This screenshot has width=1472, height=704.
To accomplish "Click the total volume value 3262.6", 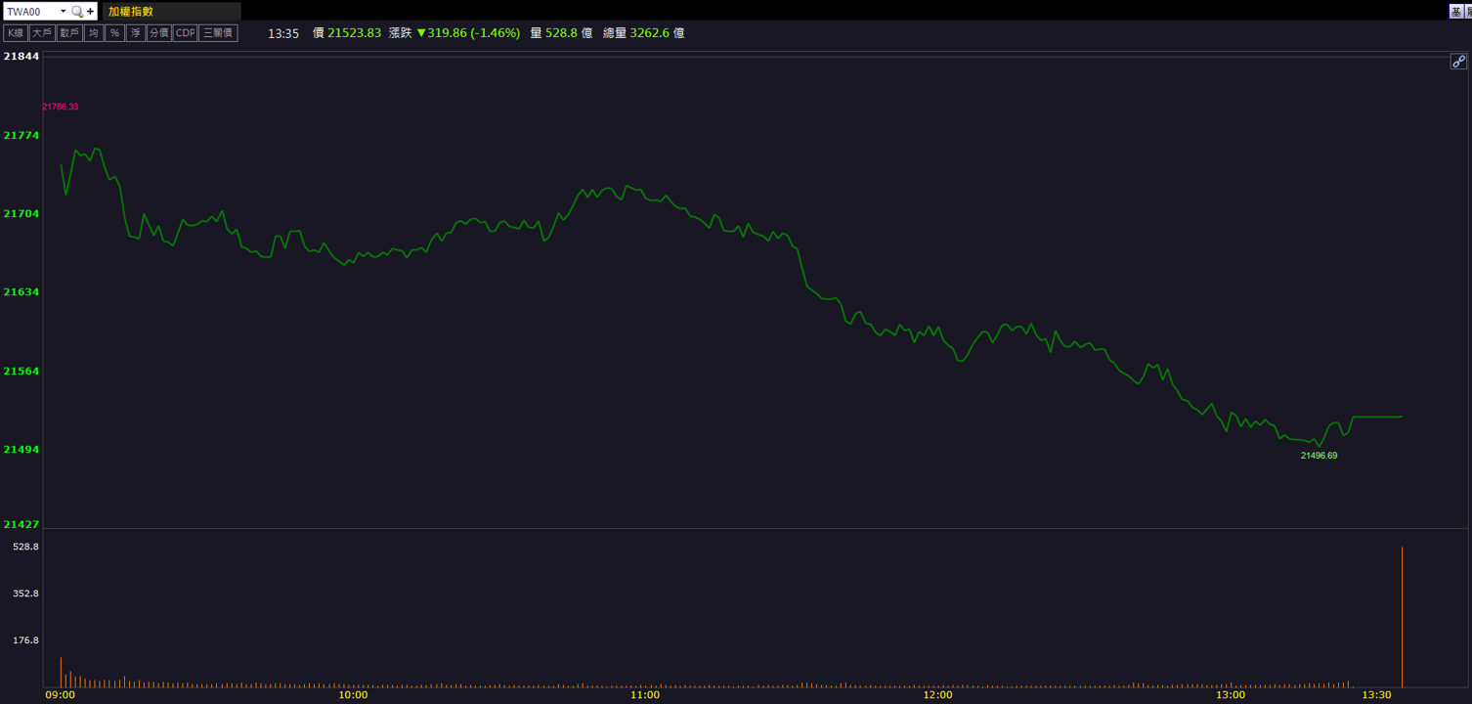I will point(650,33).
